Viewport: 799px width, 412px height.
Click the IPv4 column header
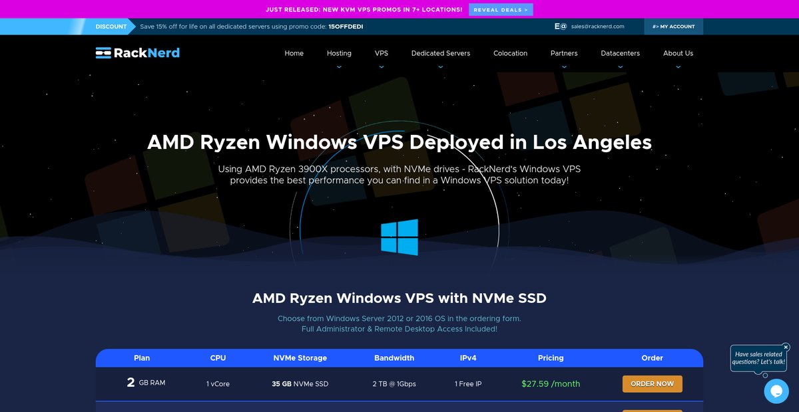click(x=468, y=358)
